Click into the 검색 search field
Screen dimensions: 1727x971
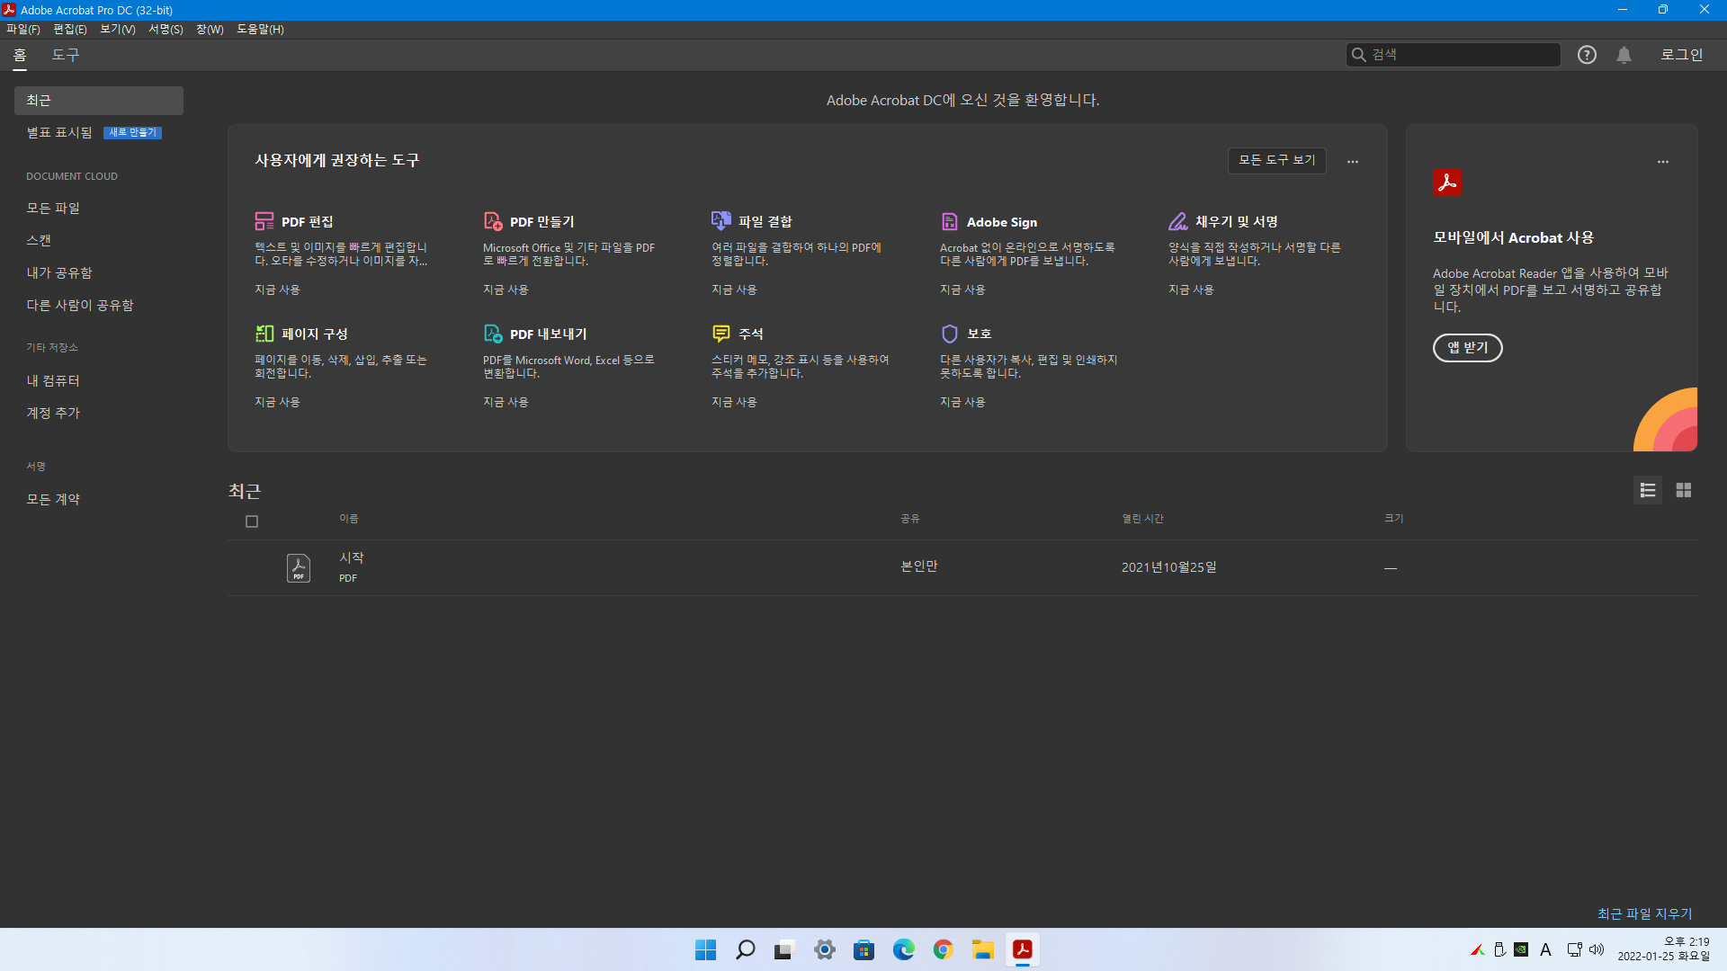point(1462,55)
